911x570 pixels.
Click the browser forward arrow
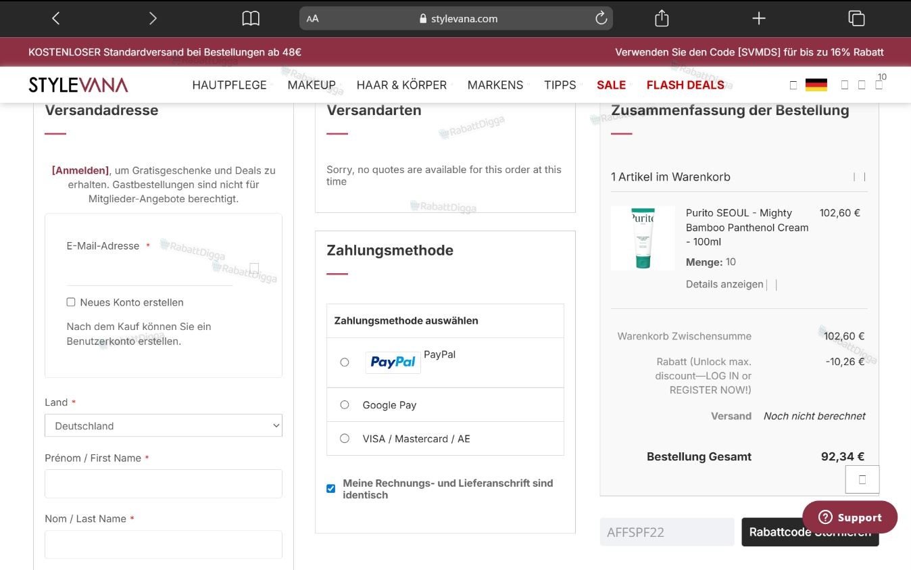tap(153, 18)
